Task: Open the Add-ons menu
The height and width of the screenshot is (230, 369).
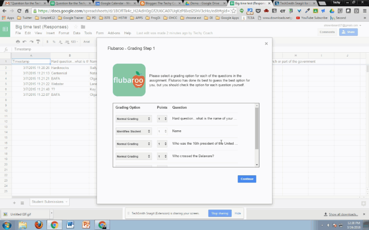Action: 114,33
